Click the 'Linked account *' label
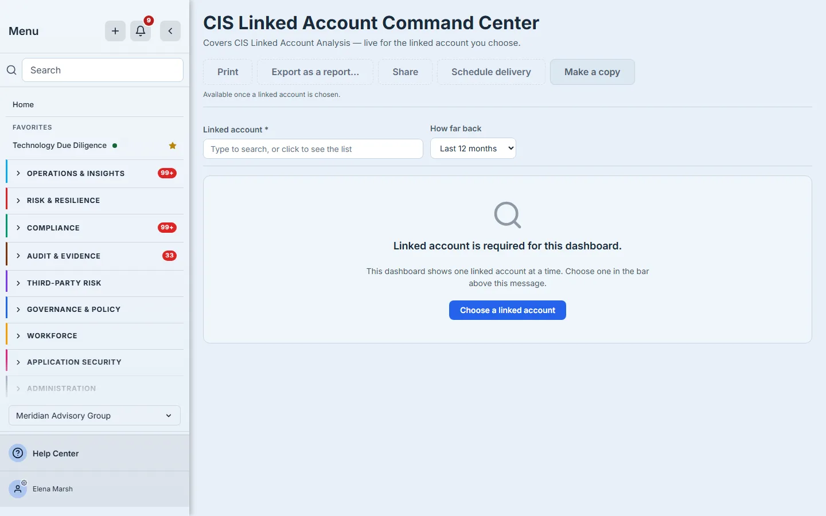The image size is (826, 516). pyautogui.click(x=236, y=130)
